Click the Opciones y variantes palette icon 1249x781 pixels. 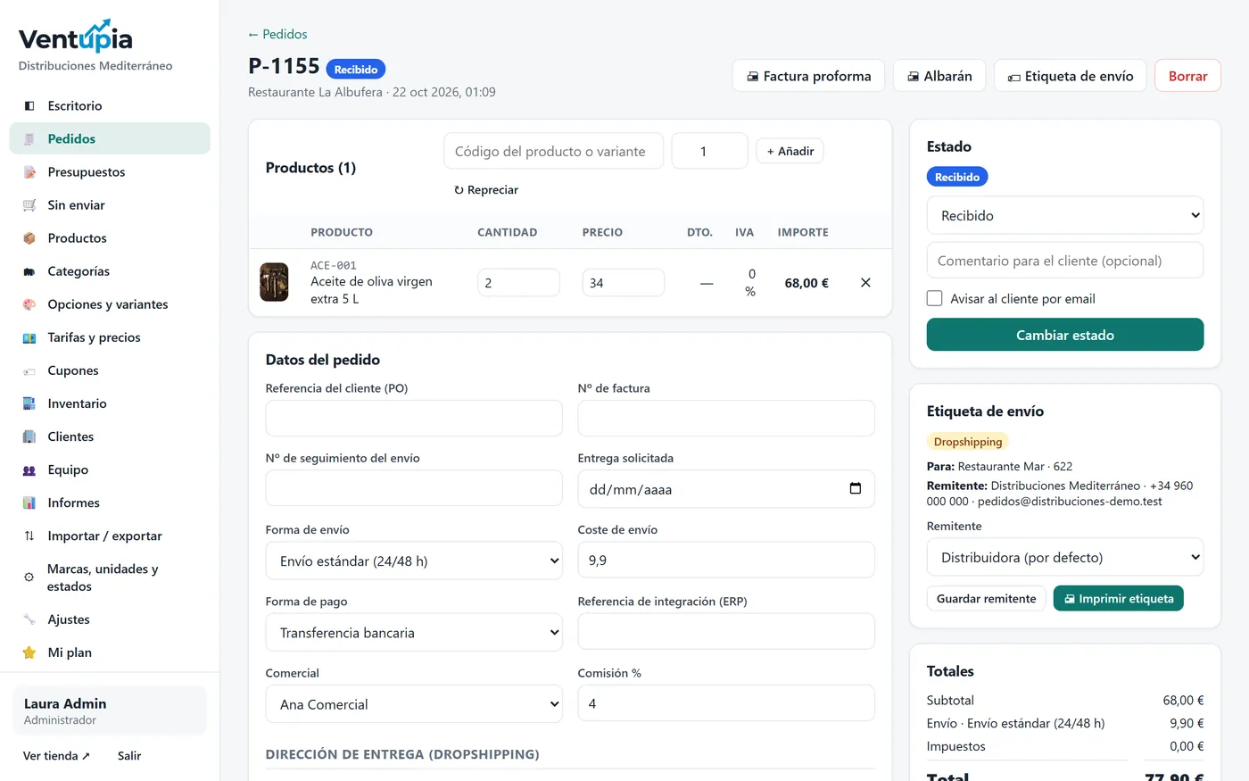click(29, 304)
